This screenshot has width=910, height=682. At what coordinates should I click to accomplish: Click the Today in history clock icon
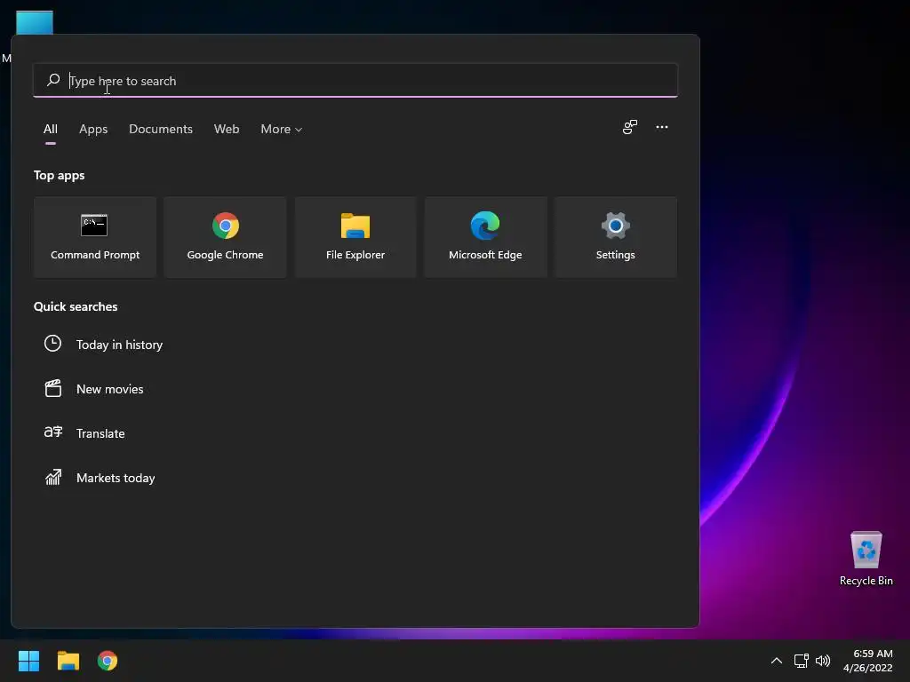[52, 344]
